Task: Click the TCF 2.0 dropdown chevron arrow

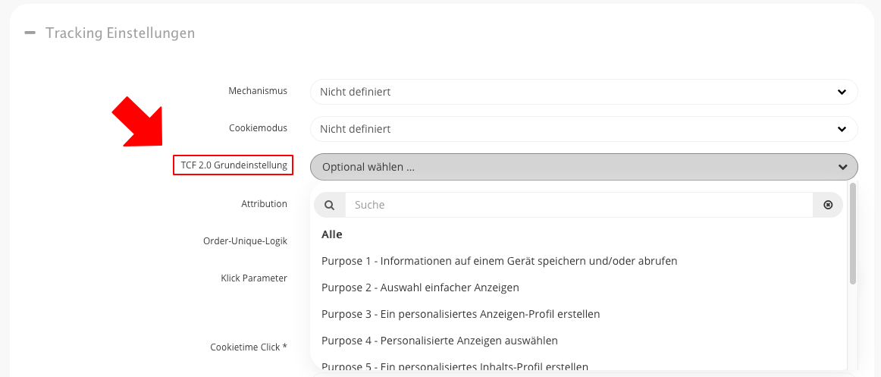Action: click(x=842, y=167)
